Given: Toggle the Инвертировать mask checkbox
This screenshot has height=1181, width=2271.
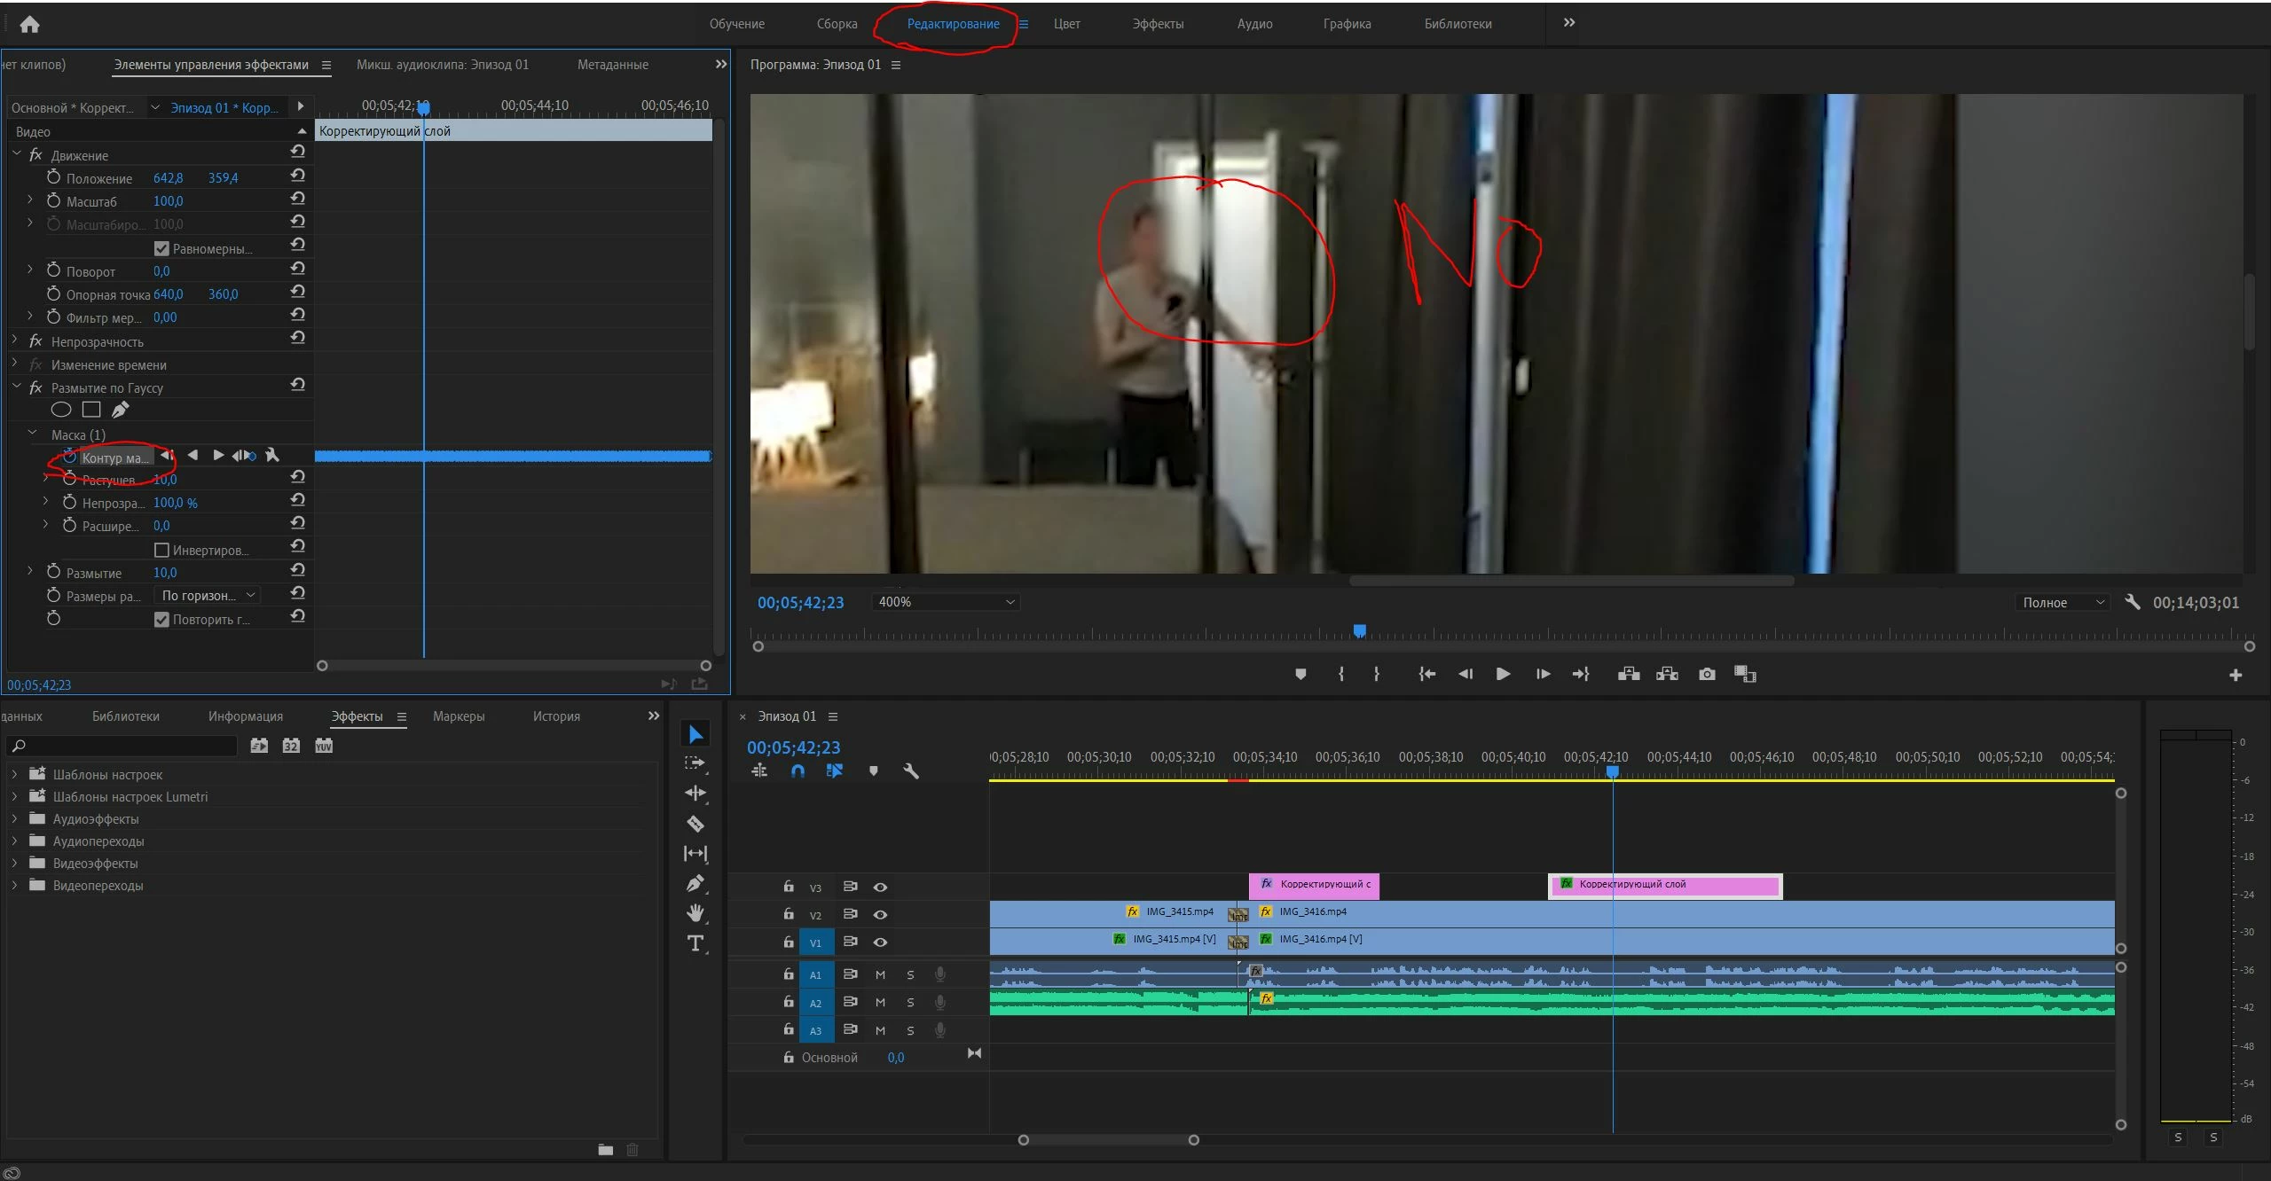Looking at the screenshot, I should tap(161, 551).
